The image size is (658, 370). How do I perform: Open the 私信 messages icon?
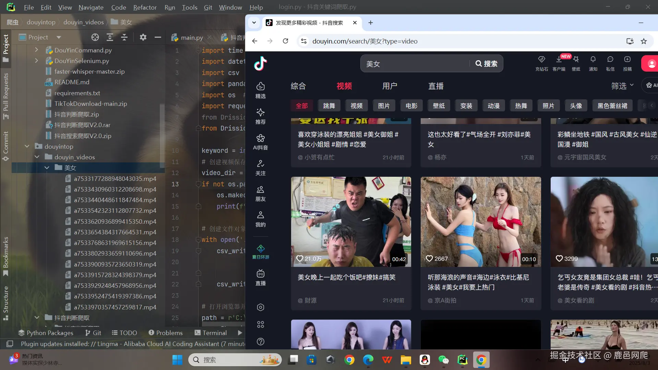coord(610,64)
